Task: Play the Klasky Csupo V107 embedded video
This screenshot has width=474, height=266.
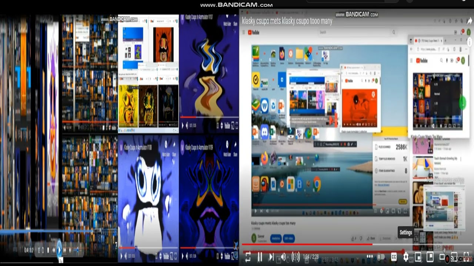Action: pos(183,126)
